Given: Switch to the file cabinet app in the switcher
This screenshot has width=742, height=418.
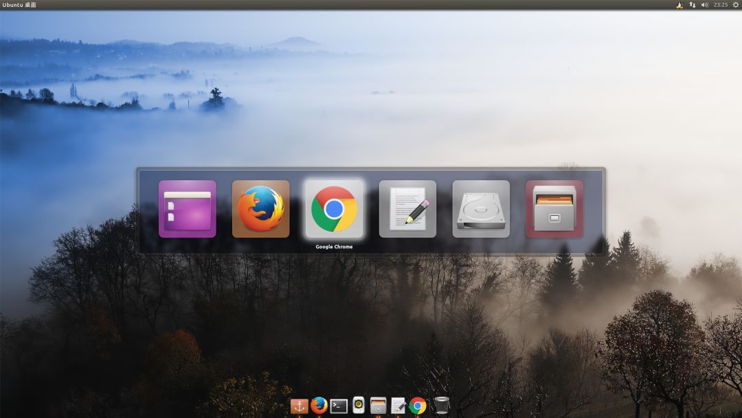Looking at the screenshot, I should [x=554, y=209].
